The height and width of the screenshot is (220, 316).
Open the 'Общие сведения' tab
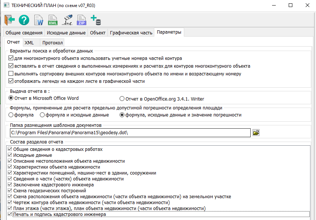click(24, 33)
